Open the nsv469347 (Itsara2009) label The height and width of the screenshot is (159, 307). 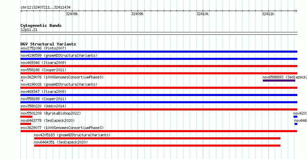(43, 92)
